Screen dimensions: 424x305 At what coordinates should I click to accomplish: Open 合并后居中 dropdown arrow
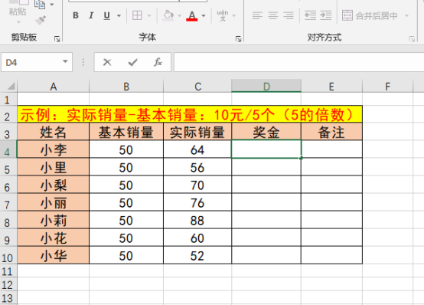click(x=406, y=16)
